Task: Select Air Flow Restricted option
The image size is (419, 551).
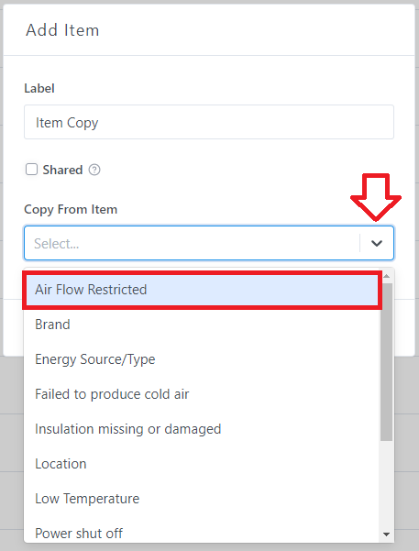Action: click(x=202, y=290)
